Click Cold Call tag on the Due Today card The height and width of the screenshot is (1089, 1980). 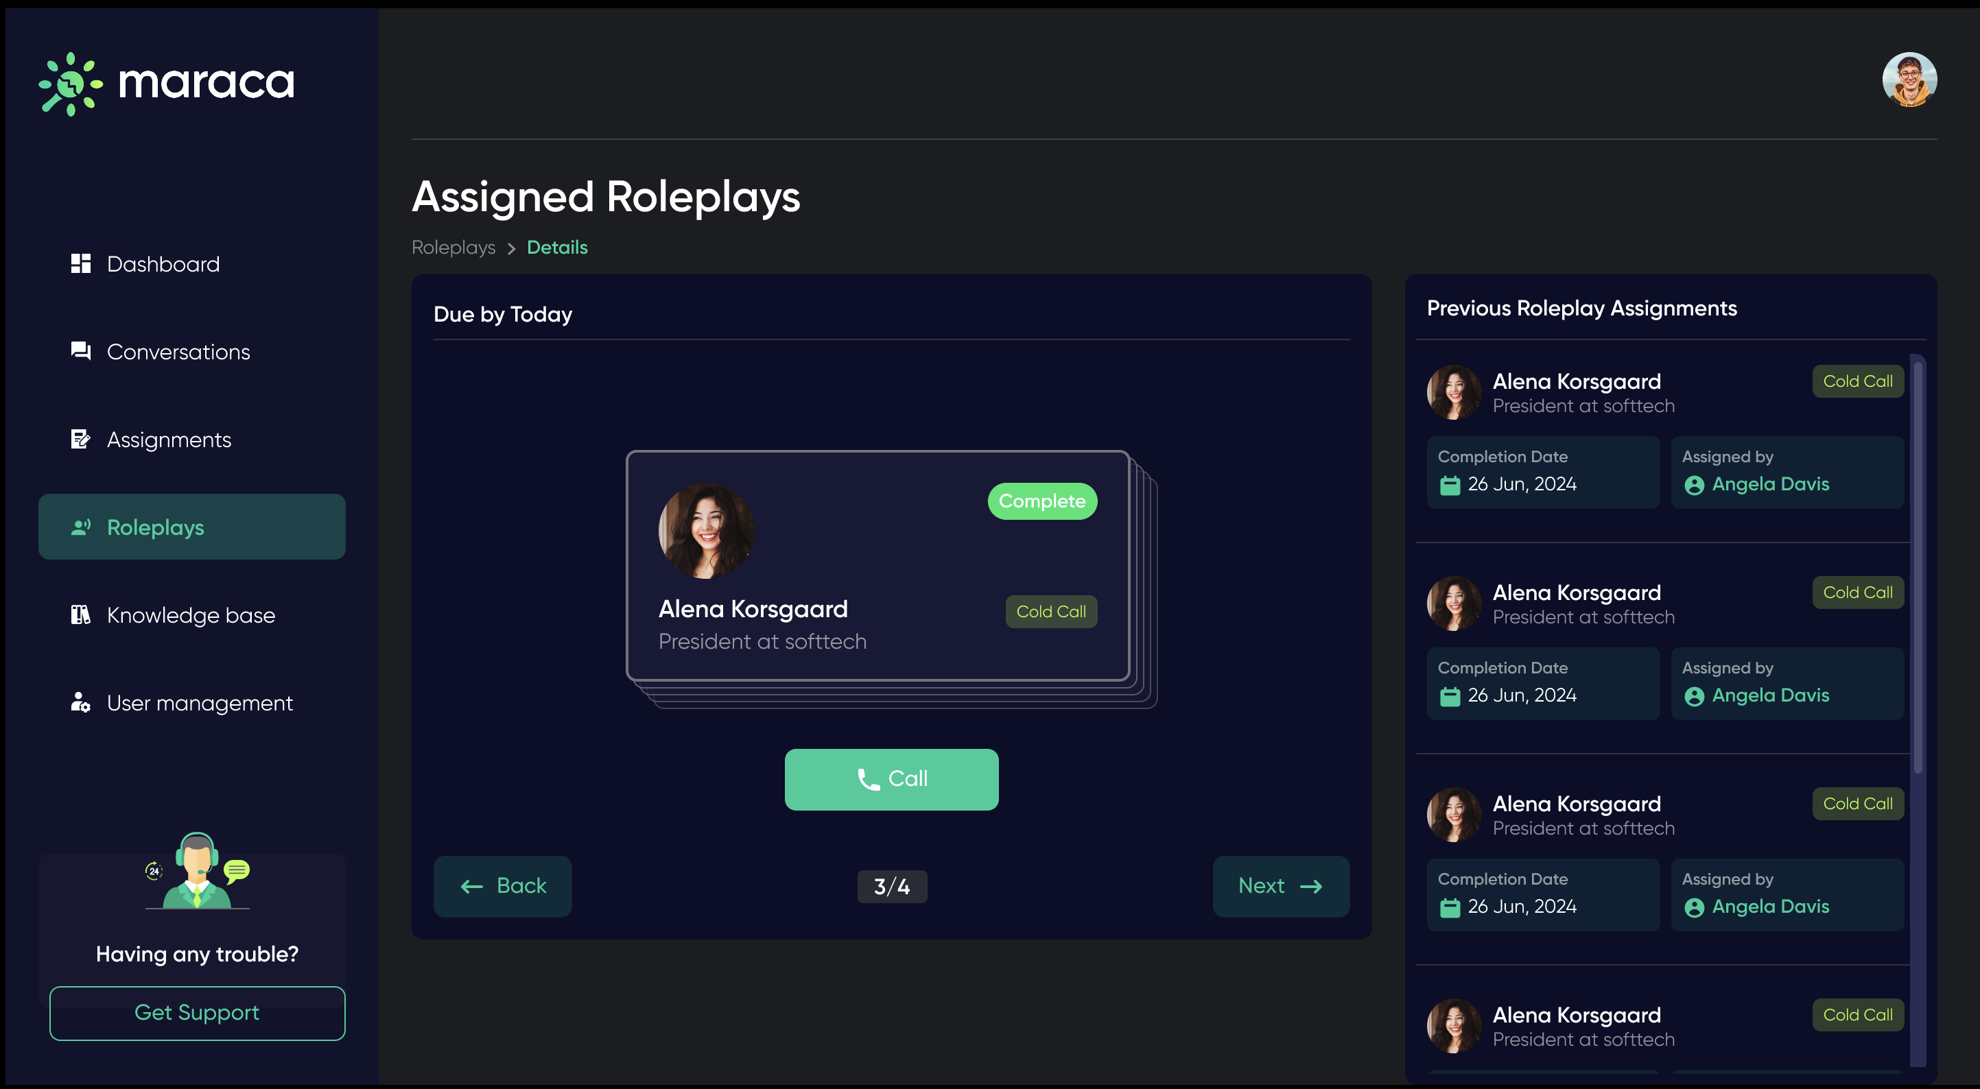tap(1052, 612)
